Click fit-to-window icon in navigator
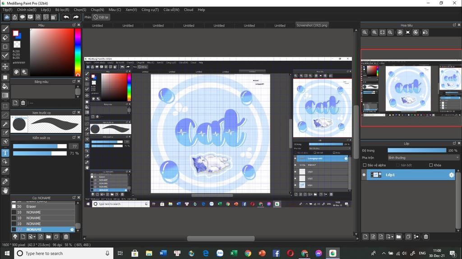The width and height of the screenshot is (462, 259). point(382,32)
